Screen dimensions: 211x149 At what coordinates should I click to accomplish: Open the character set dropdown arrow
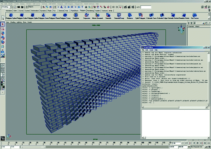click(x=189, y=147)
